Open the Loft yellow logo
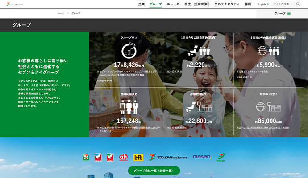This screenshot has height=178, width=308. point(137,157)
